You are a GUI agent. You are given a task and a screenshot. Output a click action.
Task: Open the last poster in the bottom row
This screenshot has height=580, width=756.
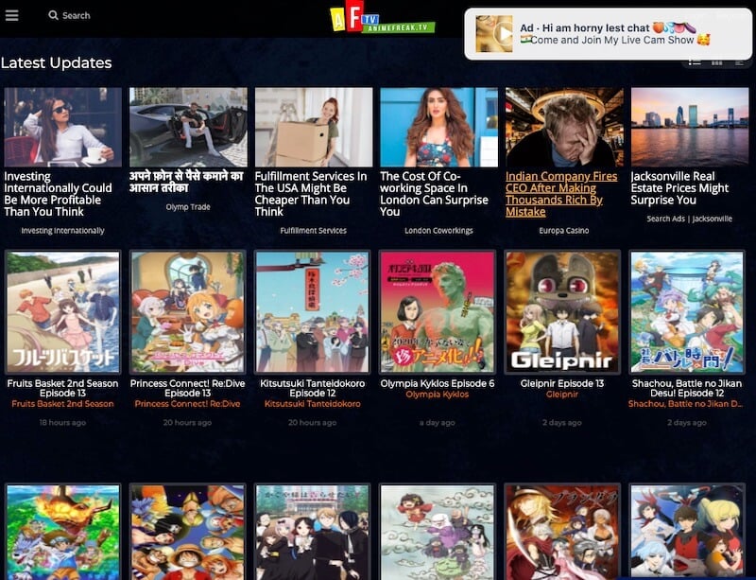[687, 532]
